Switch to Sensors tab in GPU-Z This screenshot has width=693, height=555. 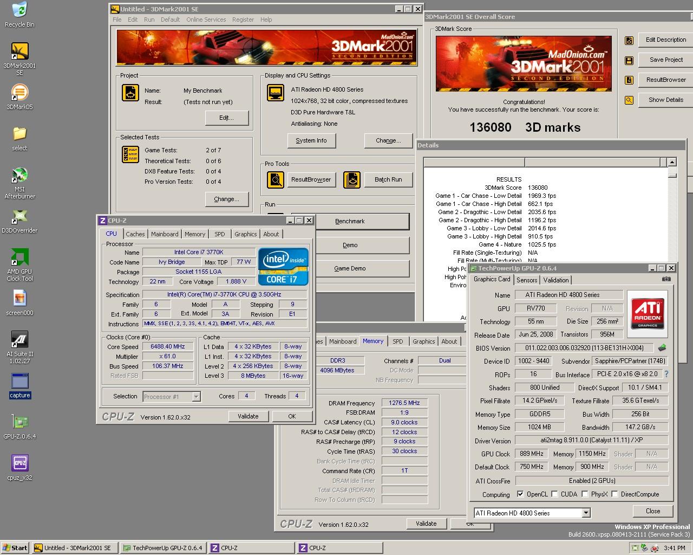point(527,280)
